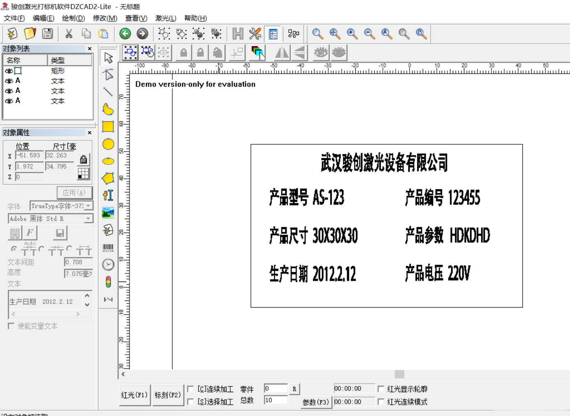Viewport: 570px width, 416px height.
Task: Click the 应用(A) button
Action: click(74, 192)
